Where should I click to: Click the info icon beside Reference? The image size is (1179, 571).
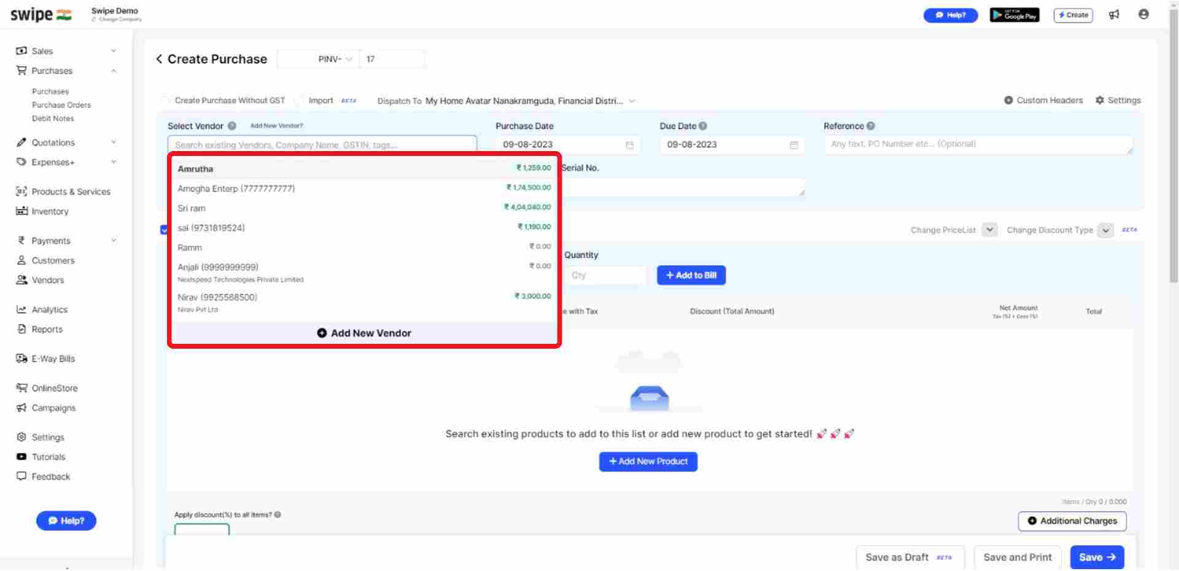[871, 126]
